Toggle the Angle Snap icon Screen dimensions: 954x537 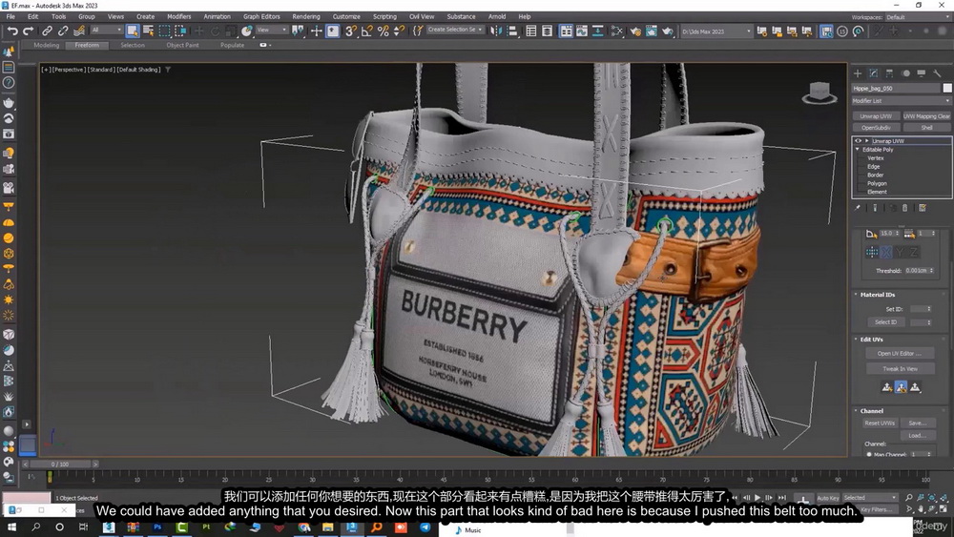point(367,31)
